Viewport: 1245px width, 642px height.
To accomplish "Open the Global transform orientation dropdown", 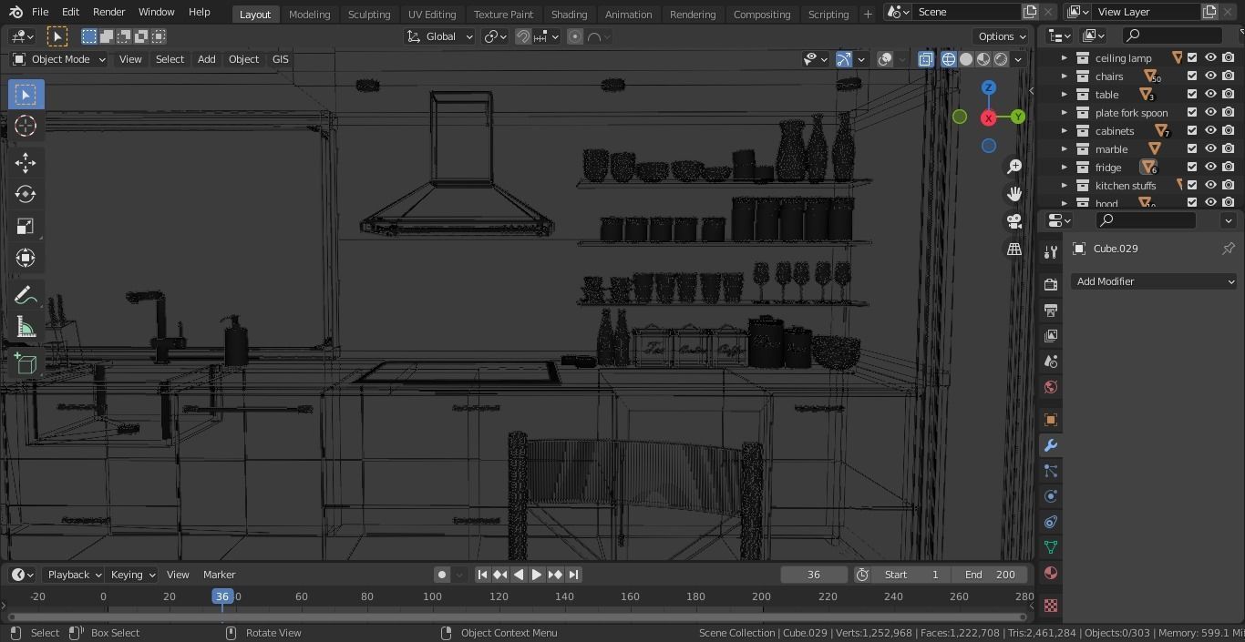I will coord(440,36).
